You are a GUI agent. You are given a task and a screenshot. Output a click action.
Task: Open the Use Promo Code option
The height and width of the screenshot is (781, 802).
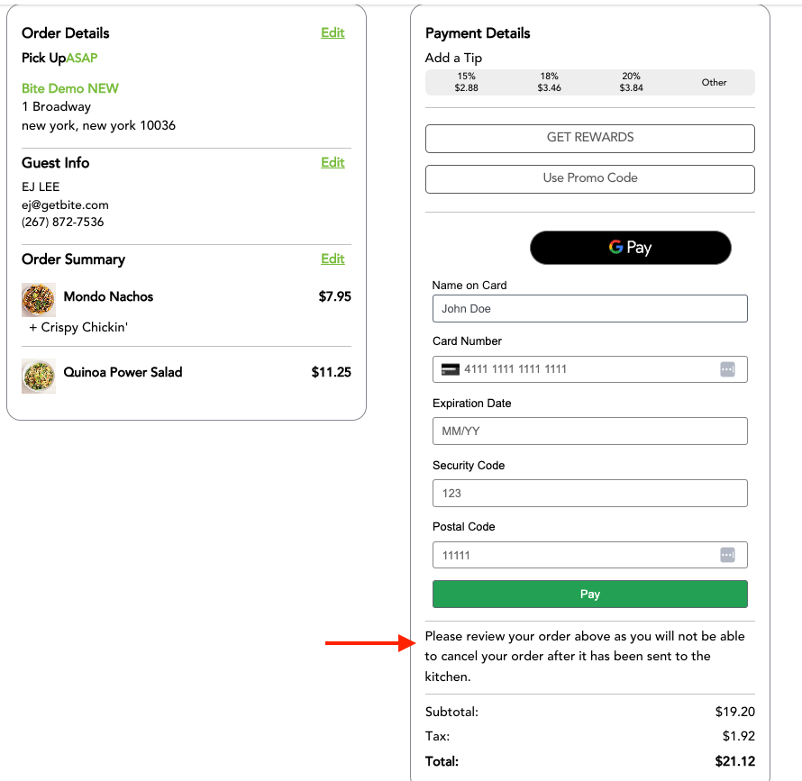point(589,179)
